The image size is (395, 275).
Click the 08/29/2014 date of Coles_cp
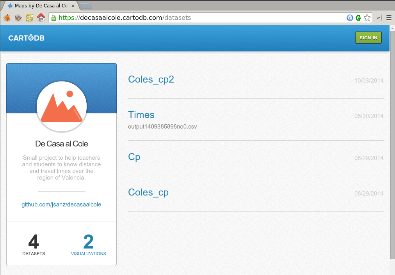[369, 194]
